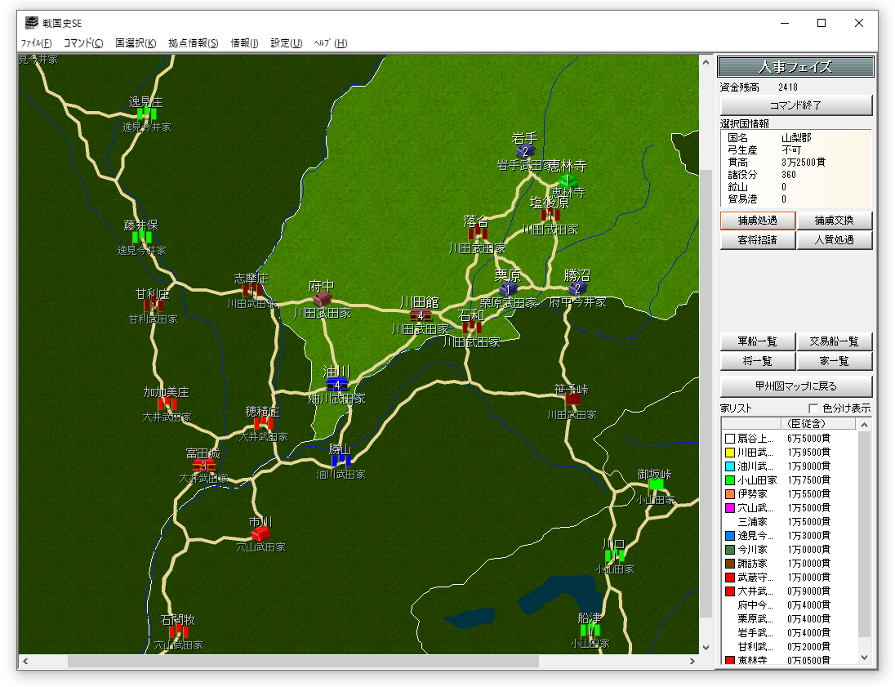Select the 市川 red castle icon
This screenshot has height=687, width=895.
(260, 533)
